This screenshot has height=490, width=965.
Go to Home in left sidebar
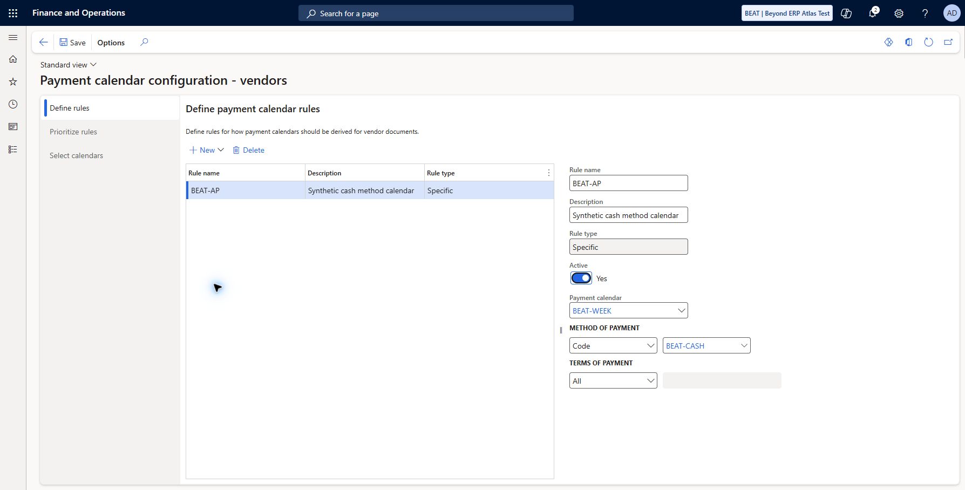tap(13, 59)
